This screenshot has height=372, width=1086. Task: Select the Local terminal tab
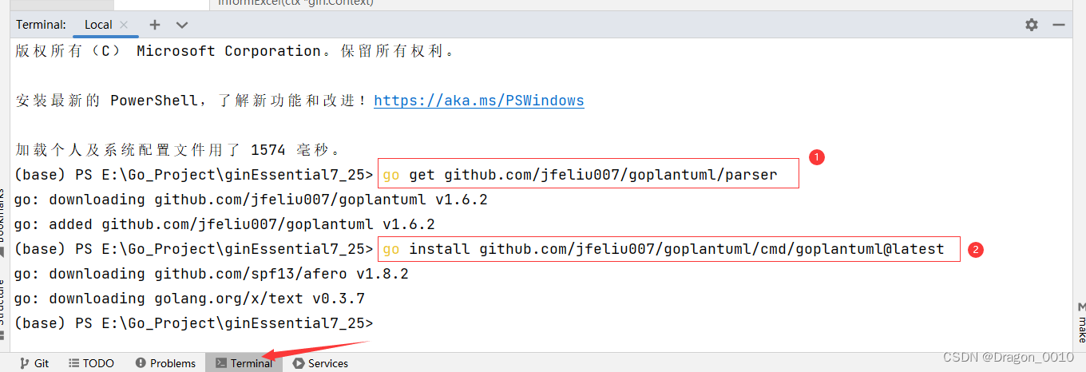click(x=99, y=25)
